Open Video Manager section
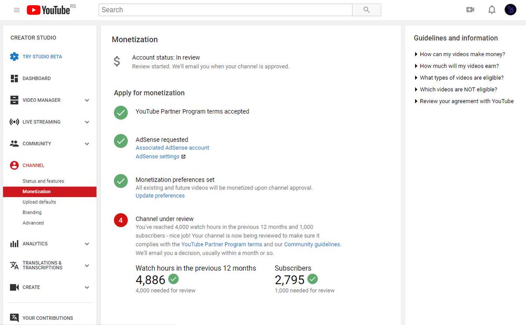 coord(41,100)
